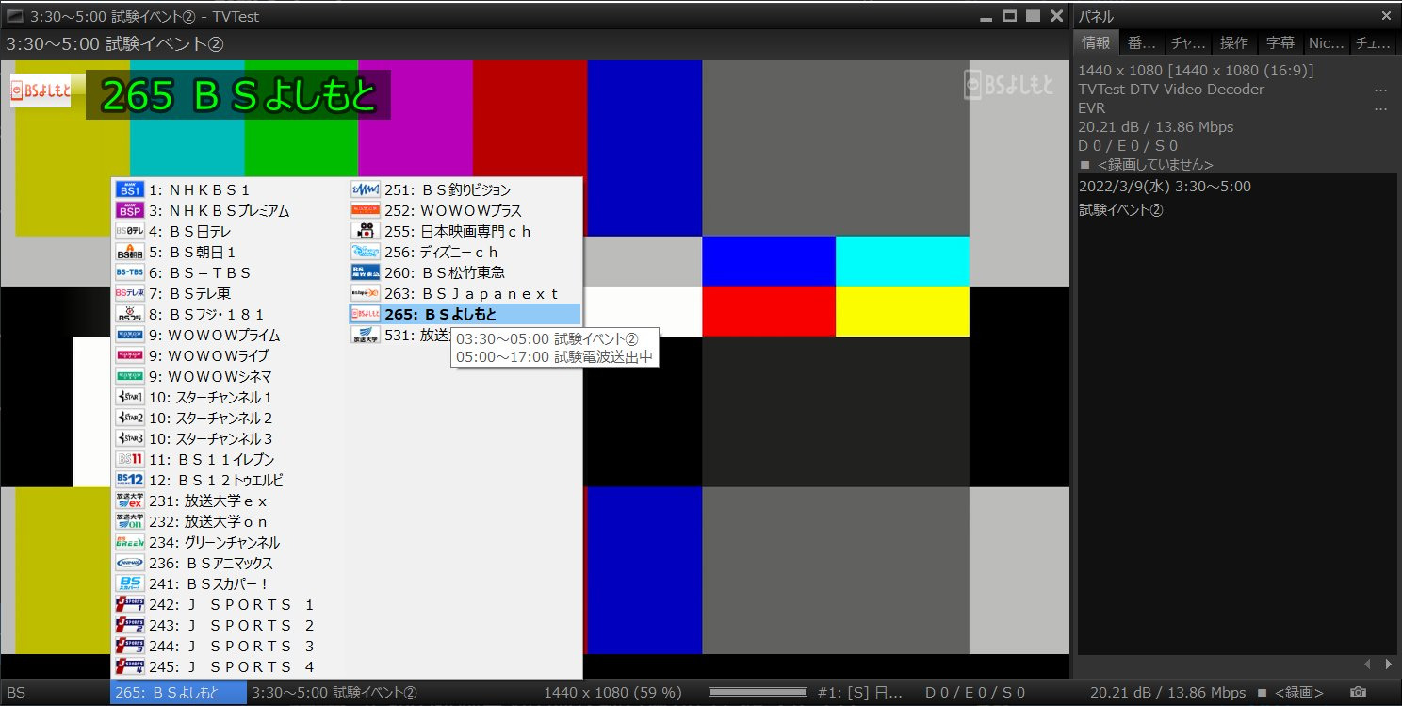Select channel 10: スターチャンネル3

point(229,439)
